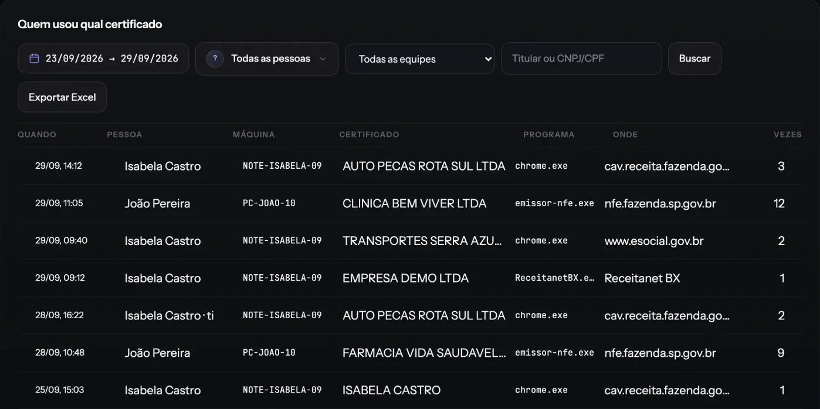Image resolution: width=820 pixels, height=409 pixels.
Task: Sort by the QUANDO column header
Action: 37,134
